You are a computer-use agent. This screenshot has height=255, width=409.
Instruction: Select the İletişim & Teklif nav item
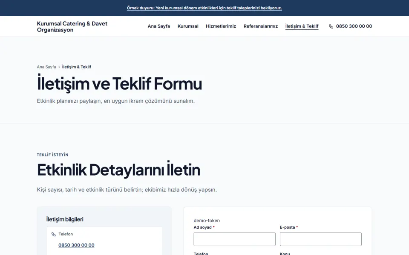(x=302, y=26)
